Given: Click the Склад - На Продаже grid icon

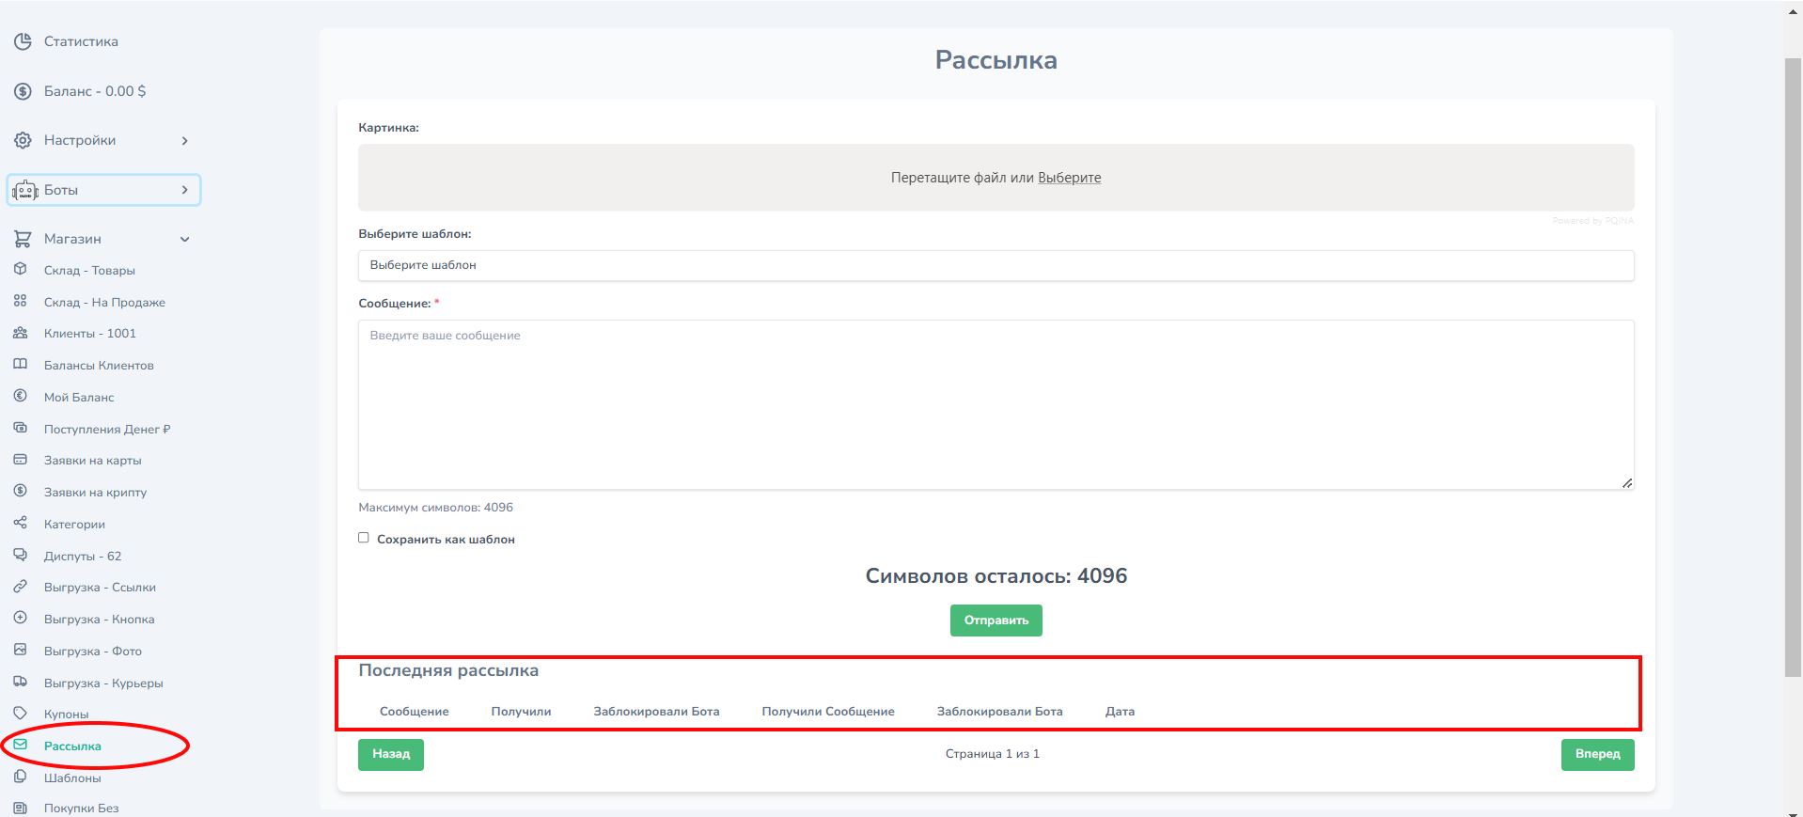Looking at the screenshot, I should click(20, 301).
